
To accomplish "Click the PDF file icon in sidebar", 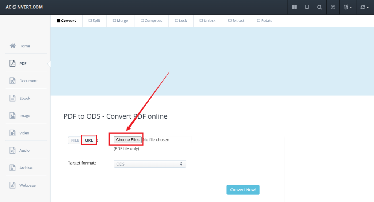I will [12, 63].
